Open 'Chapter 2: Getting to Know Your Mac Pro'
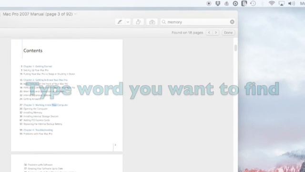Viewport: 305px width, 172px height. (45, 80)
